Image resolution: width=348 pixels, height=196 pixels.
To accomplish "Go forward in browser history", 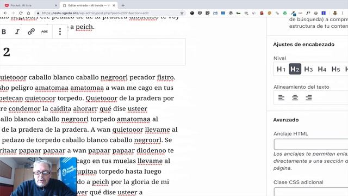I will coord(13,13).
